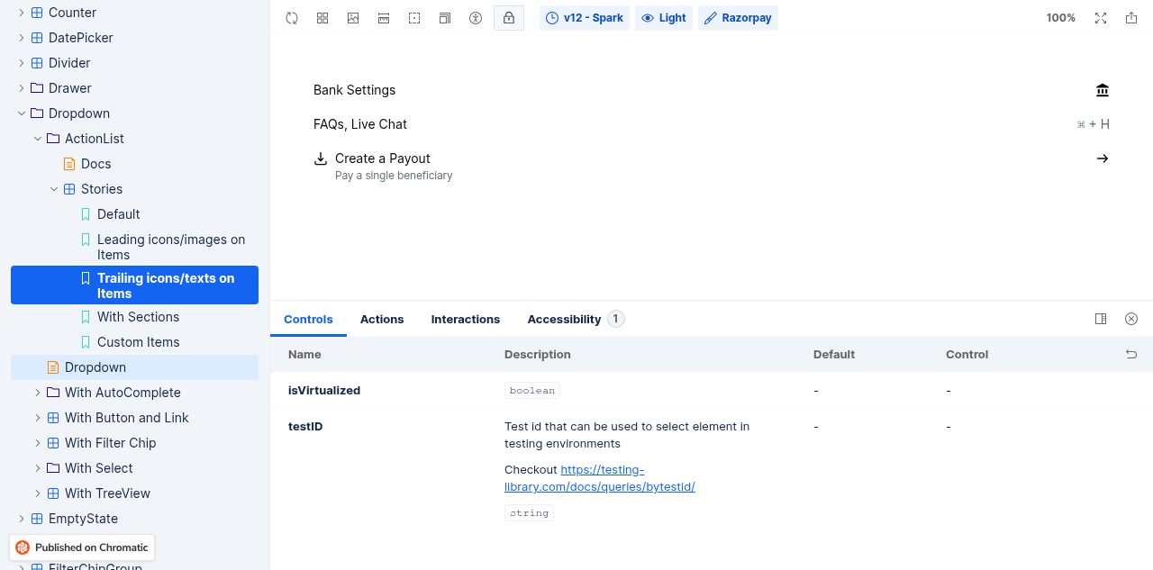Open the background change image icon

coord(353,18)
